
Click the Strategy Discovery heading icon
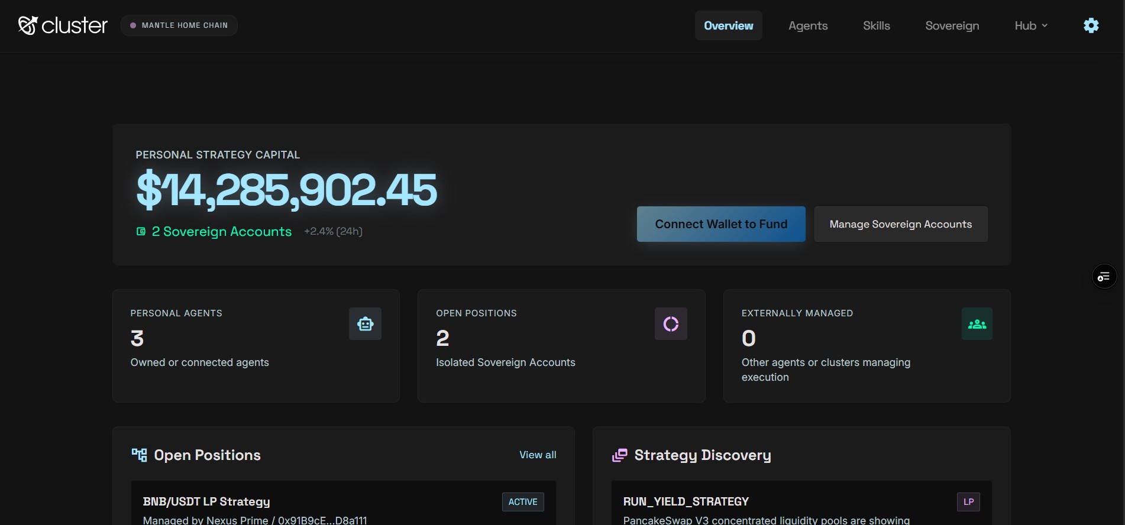tap(619, 455)
